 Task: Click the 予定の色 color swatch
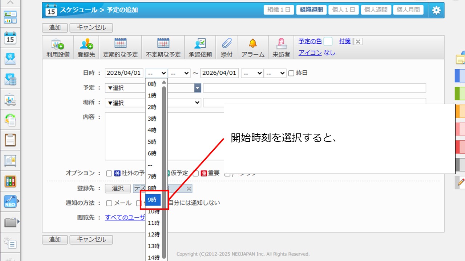pyautogui.click(x=328, y=41)
